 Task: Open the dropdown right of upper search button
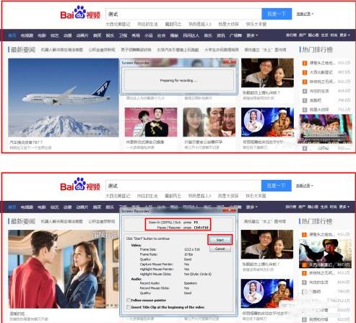305,14
